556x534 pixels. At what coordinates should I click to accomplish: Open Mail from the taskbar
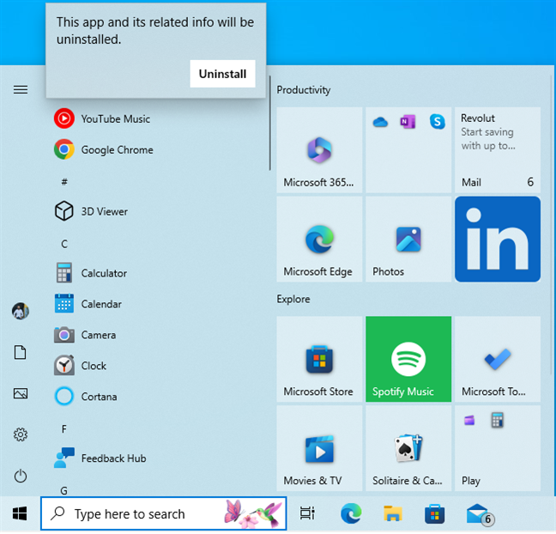coord(479,513)
